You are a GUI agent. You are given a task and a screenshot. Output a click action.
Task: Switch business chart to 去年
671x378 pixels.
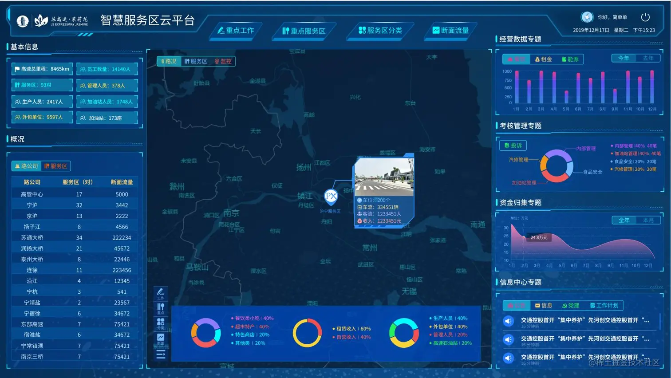point(648,58)
